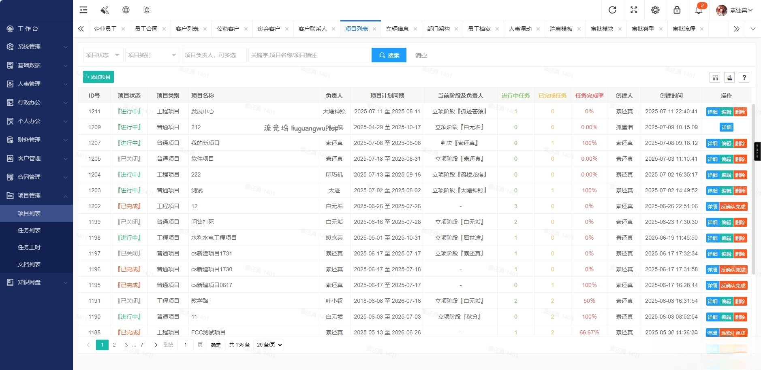This screenshot has width=761, height=370.
Task: Click the layout toggle icon in the header
Action: click(x=147, y=10)
